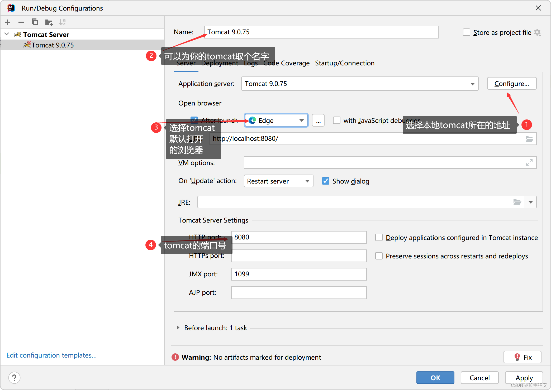551x390 pixels.
Task: Collapse the Tomcat Server tree node
Action: (x=7, y=34)
